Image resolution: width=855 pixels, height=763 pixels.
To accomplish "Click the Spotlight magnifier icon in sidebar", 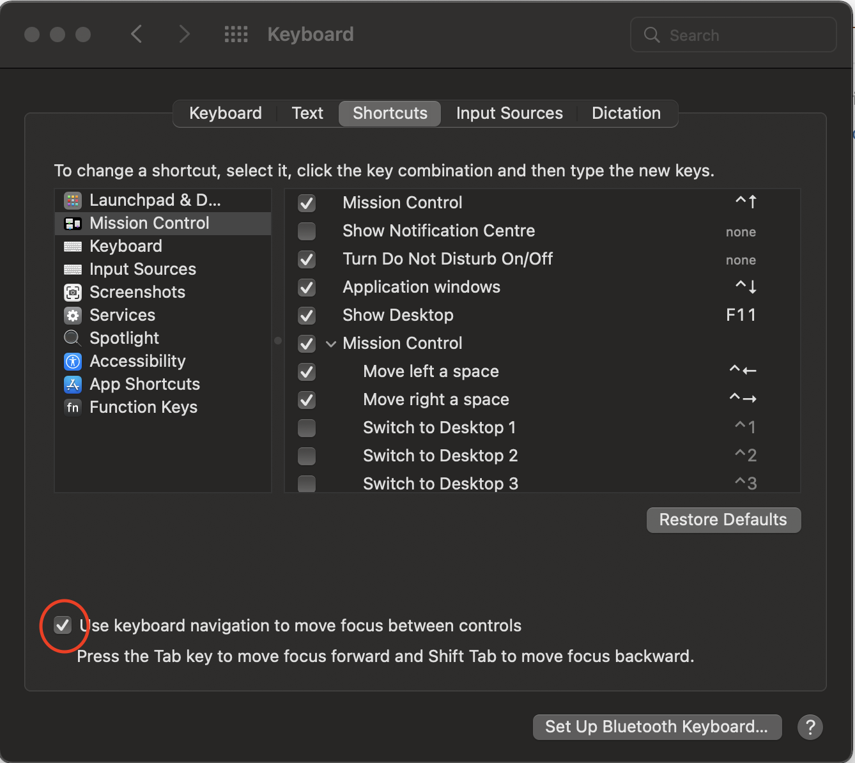I will click(x=73, y=338).
